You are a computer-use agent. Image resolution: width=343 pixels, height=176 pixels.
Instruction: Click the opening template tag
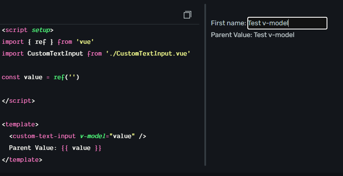click(20, 124)
